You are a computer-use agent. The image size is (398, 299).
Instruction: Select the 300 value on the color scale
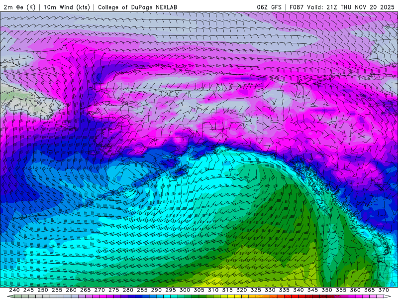(185, 290)
